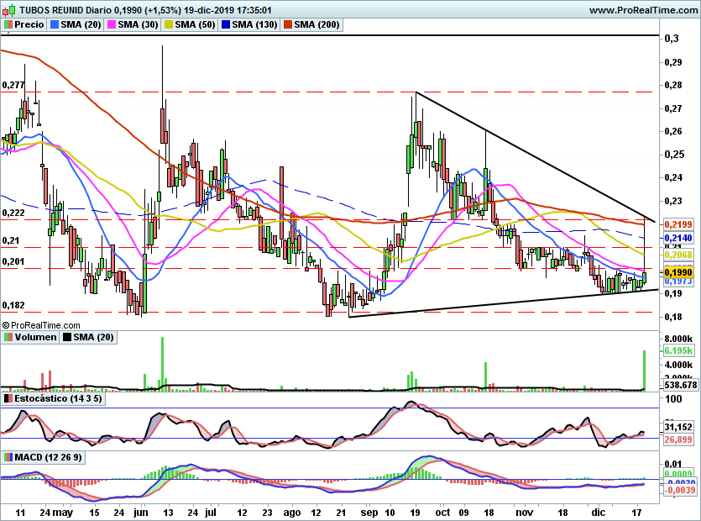
Task: Click the red 0,2199 SMA value tag
Action: pos(677,225)
